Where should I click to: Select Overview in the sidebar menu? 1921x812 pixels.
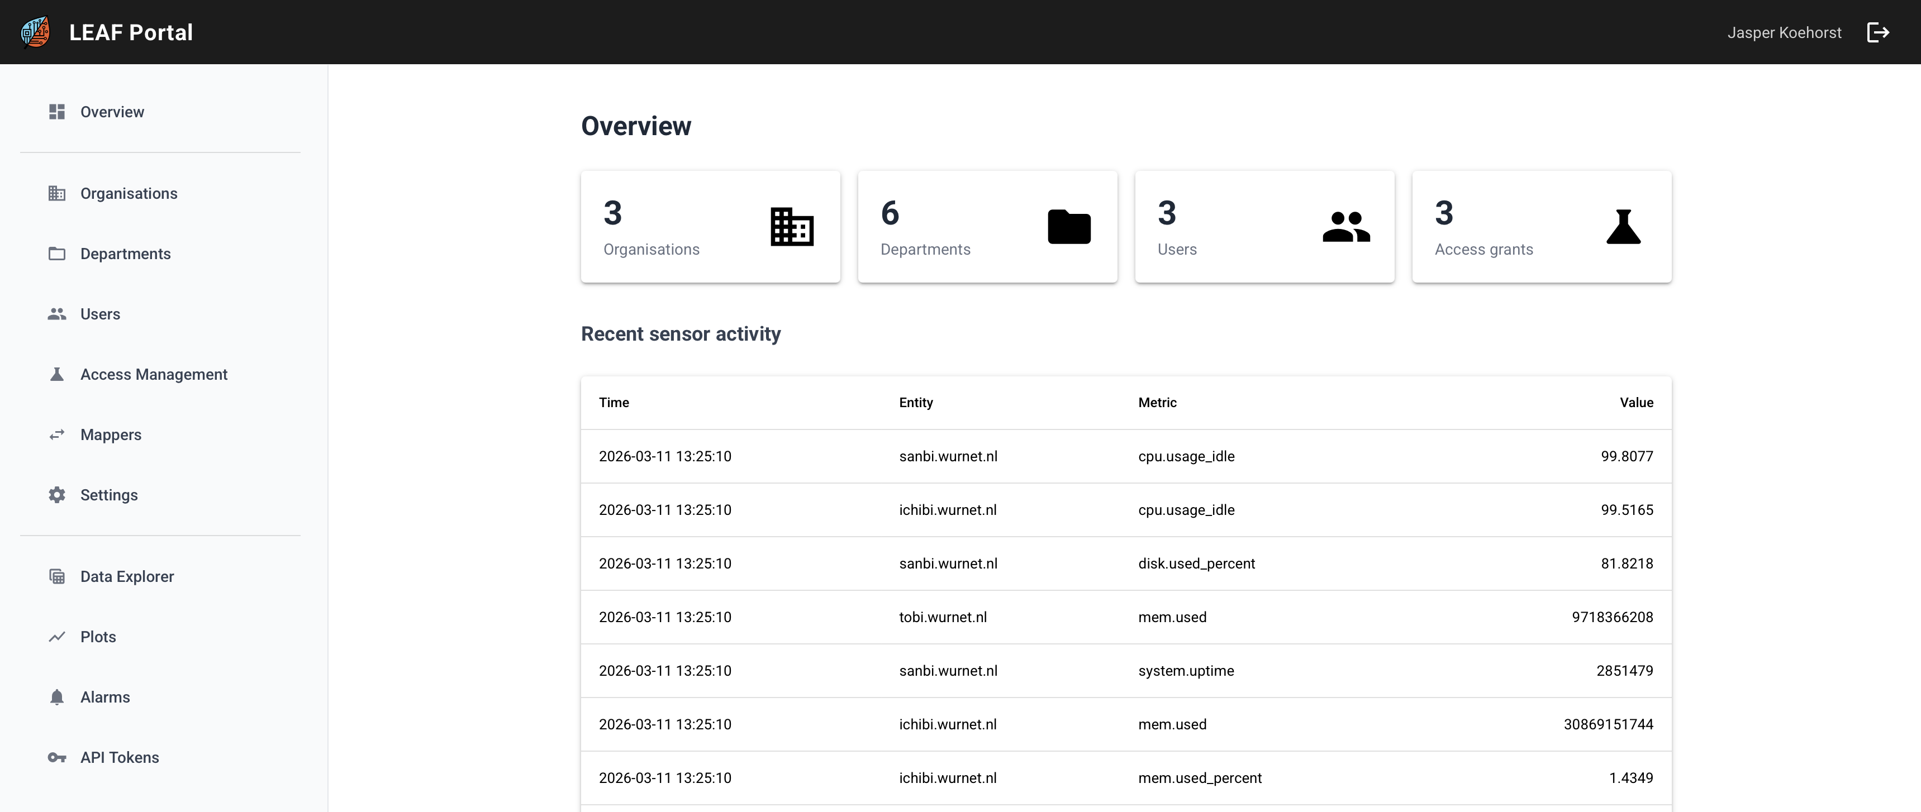coord(112,112)
